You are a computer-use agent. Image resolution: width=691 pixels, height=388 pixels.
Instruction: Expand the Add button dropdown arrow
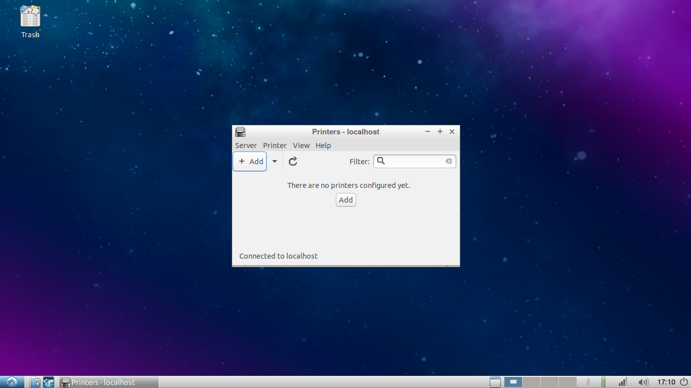pyautogui.click(x=275, y=162)
